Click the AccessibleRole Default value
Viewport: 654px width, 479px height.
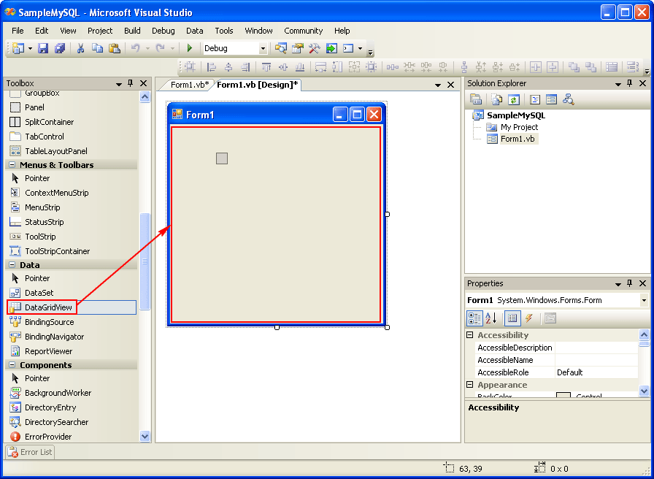coord(596,372)
